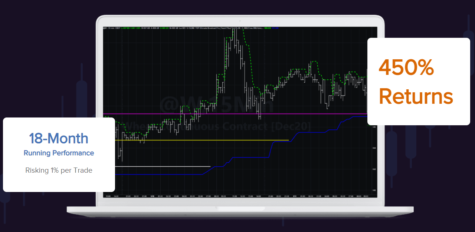Screen dimensions: 475x232
Task: Click the 450% Returns headline text
Action: 416,82
